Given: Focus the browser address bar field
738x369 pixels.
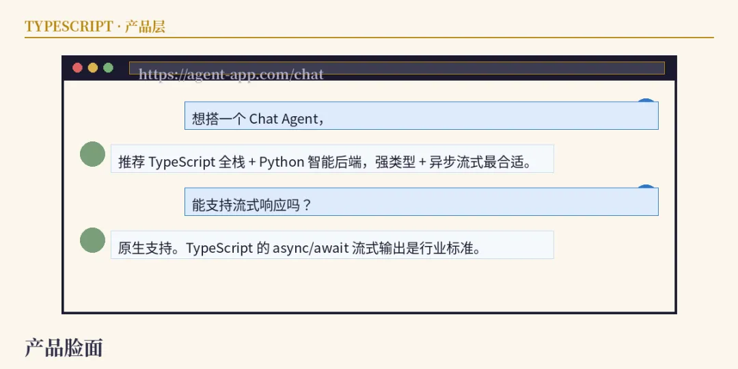Looking at the screenshot, I should (x=397, y=68).
